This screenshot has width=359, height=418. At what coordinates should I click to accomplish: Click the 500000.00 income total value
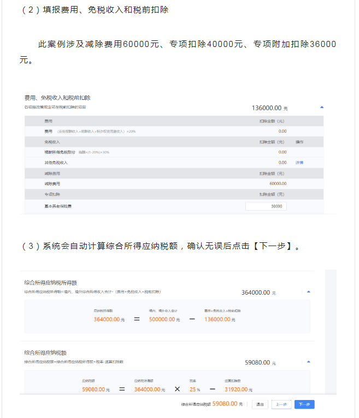click(x=163, y=319)
